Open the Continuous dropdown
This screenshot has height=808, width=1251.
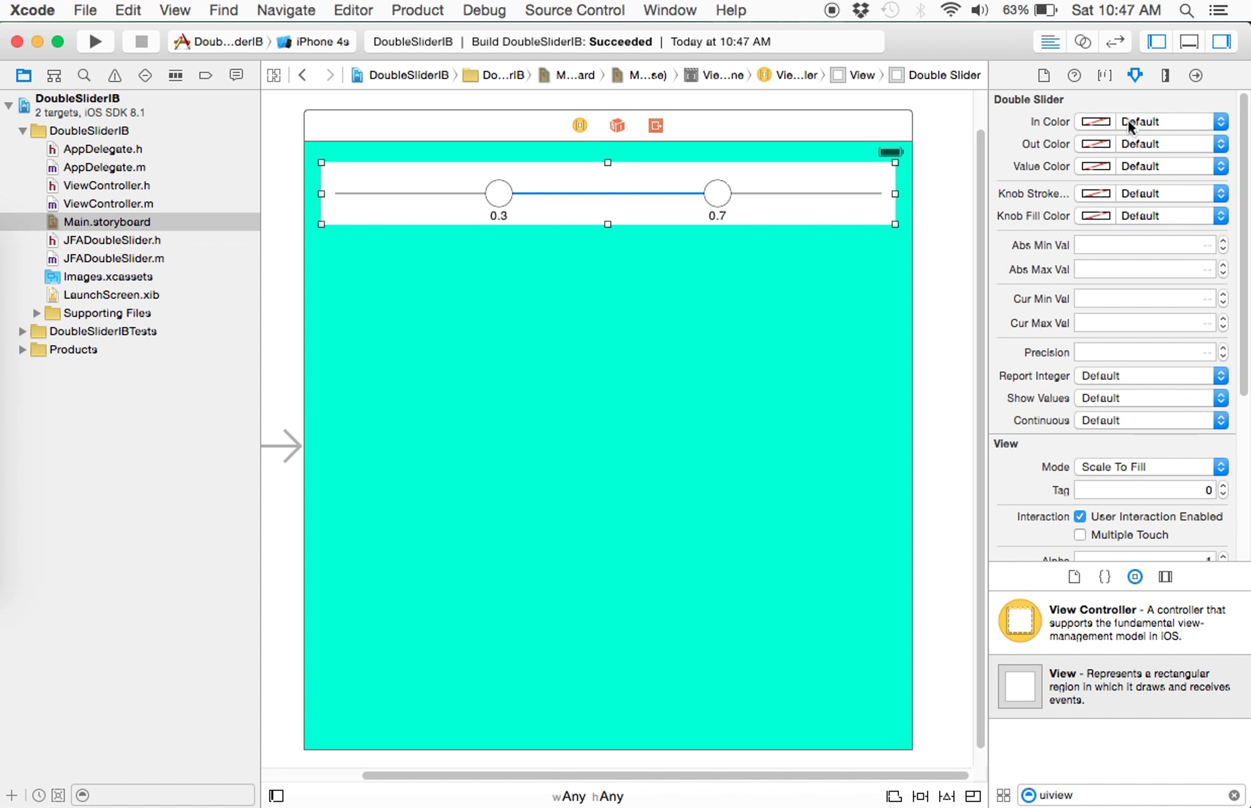1151,421
